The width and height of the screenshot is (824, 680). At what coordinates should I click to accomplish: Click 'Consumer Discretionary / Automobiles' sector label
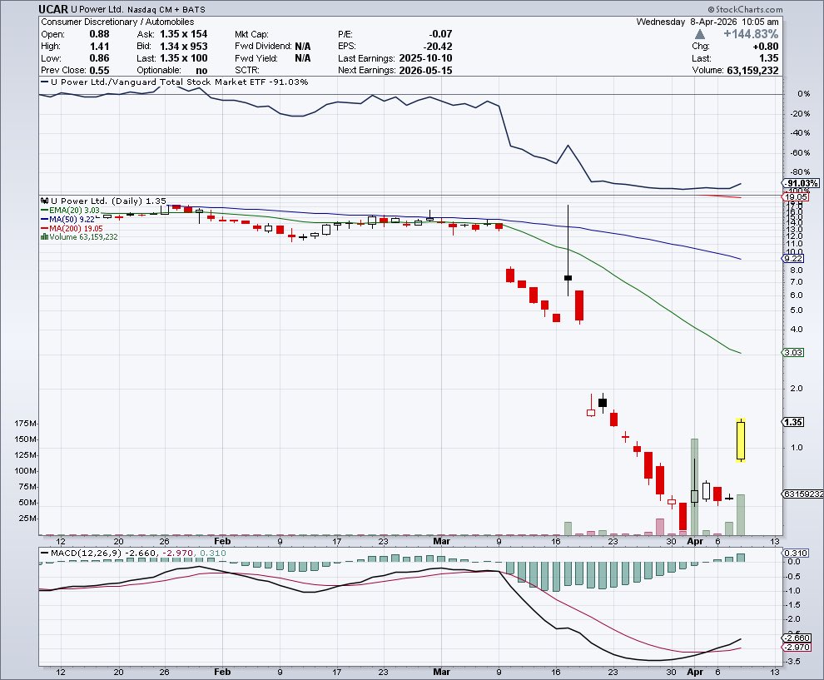coord(117,22)
